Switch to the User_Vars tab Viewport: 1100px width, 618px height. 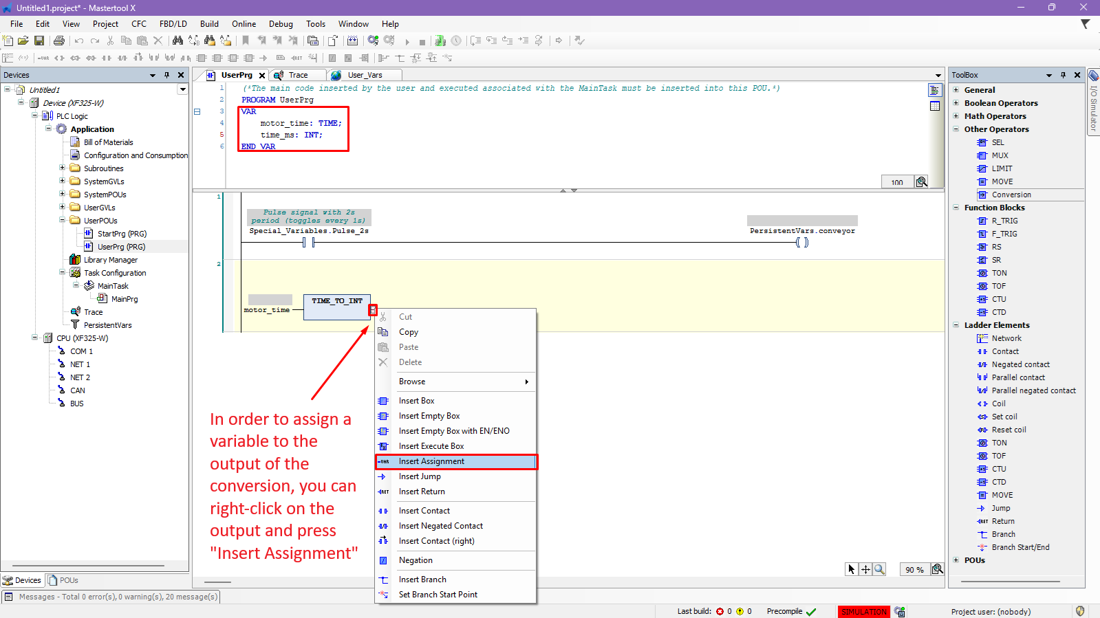coord(364,75)
